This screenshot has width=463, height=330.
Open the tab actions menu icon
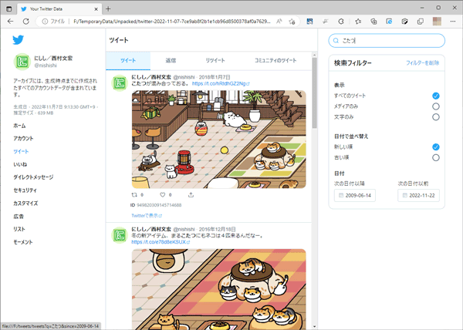(x=9, y=8)
